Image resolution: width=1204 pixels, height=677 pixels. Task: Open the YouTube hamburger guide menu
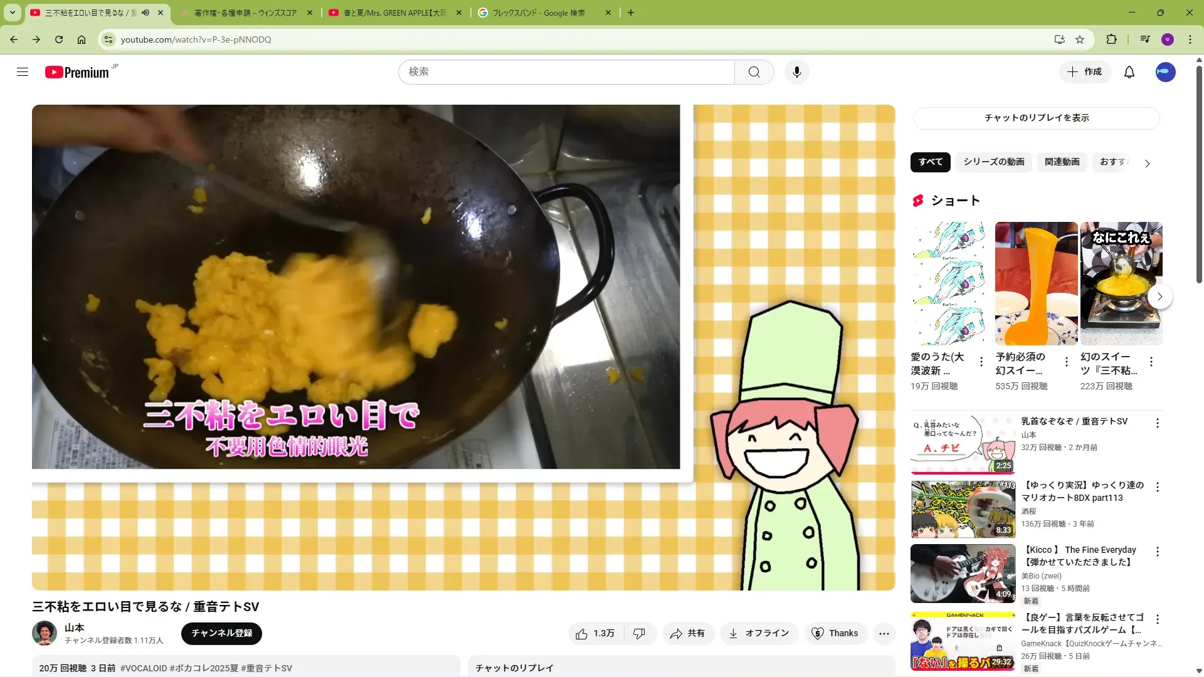click(x=23, y=72)
